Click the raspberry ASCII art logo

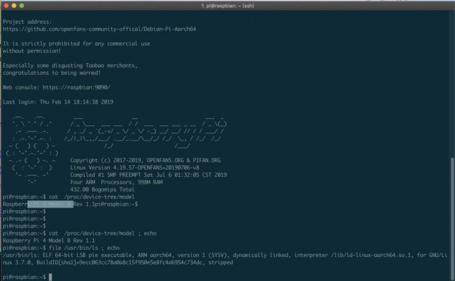(32, 150)
